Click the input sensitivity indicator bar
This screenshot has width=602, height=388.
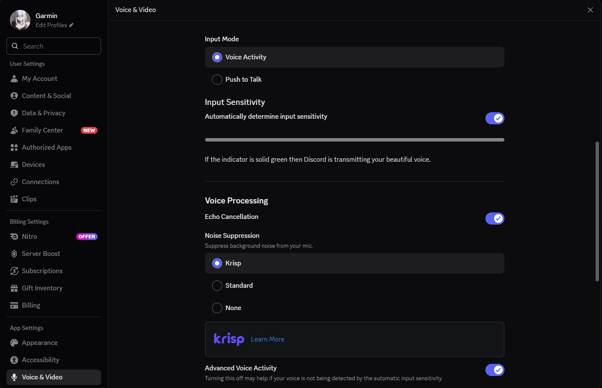coord(354,140)
